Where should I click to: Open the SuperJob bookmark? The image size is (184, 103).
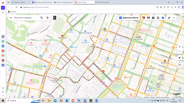(x=12, y=11)
